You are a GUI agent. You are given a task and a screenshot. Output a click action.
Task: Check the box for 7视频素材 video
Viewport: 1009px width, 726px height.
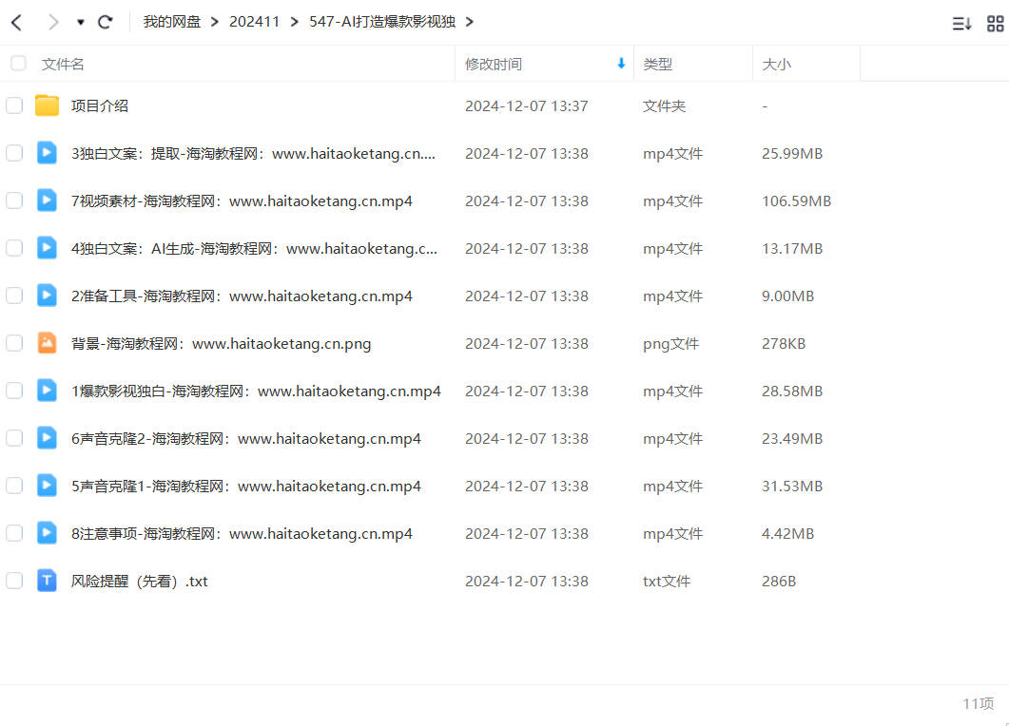coord(14,201)
